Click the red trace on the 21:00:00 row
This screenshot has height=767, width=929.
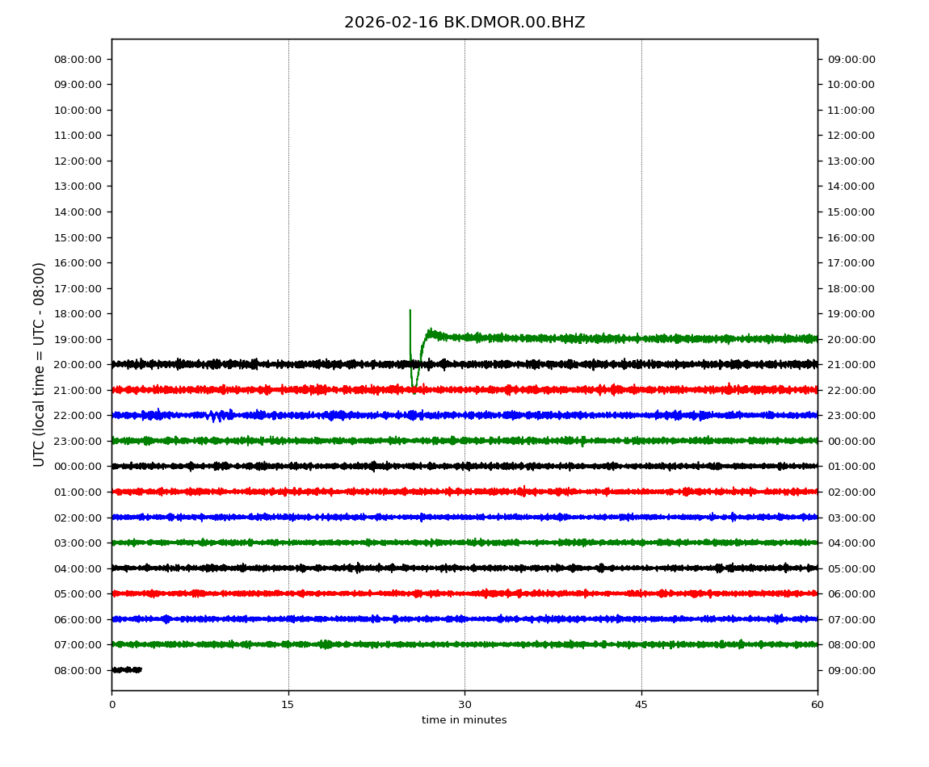tap(565, 390)
